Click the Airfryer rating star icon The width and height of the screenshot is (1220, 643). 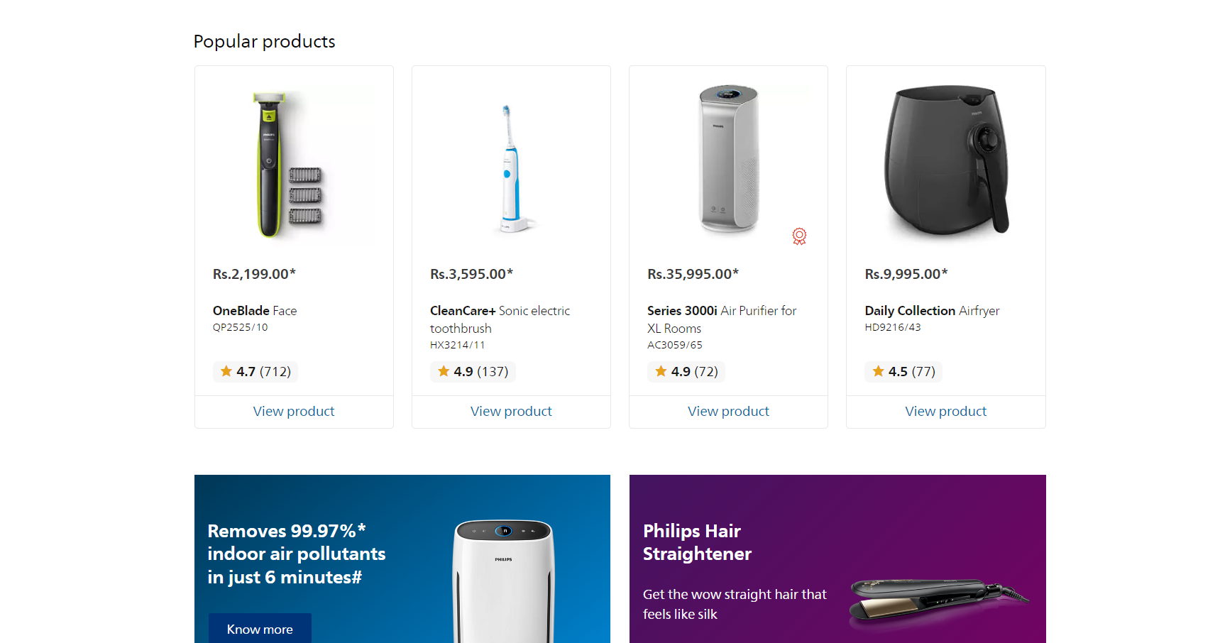(878, 371)
